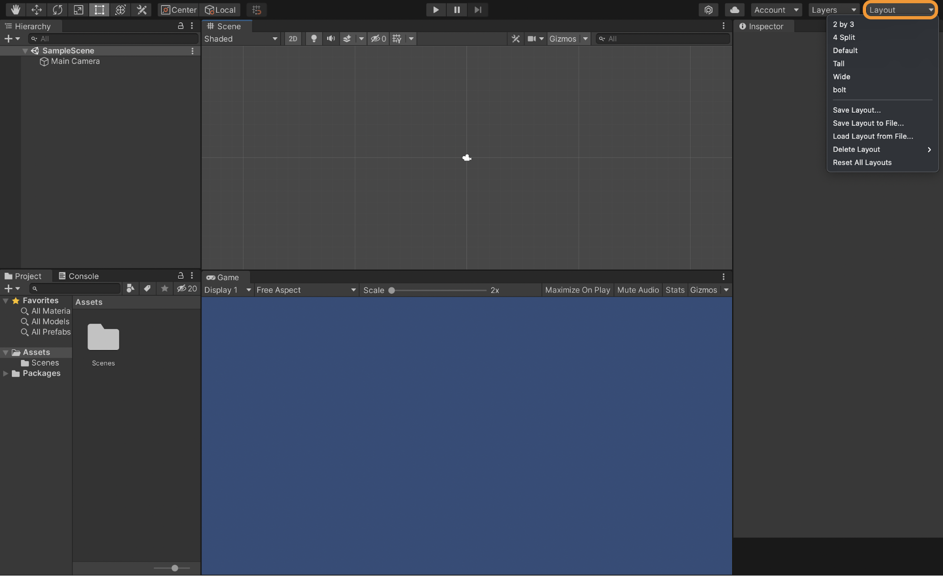943x576 pixels.
Task: Toggle scene audio mute speaker
Action: coord(331,39)
